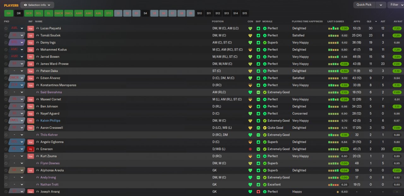Toggle the picked checkmark for Nathan Trott

tap(6, 185)
